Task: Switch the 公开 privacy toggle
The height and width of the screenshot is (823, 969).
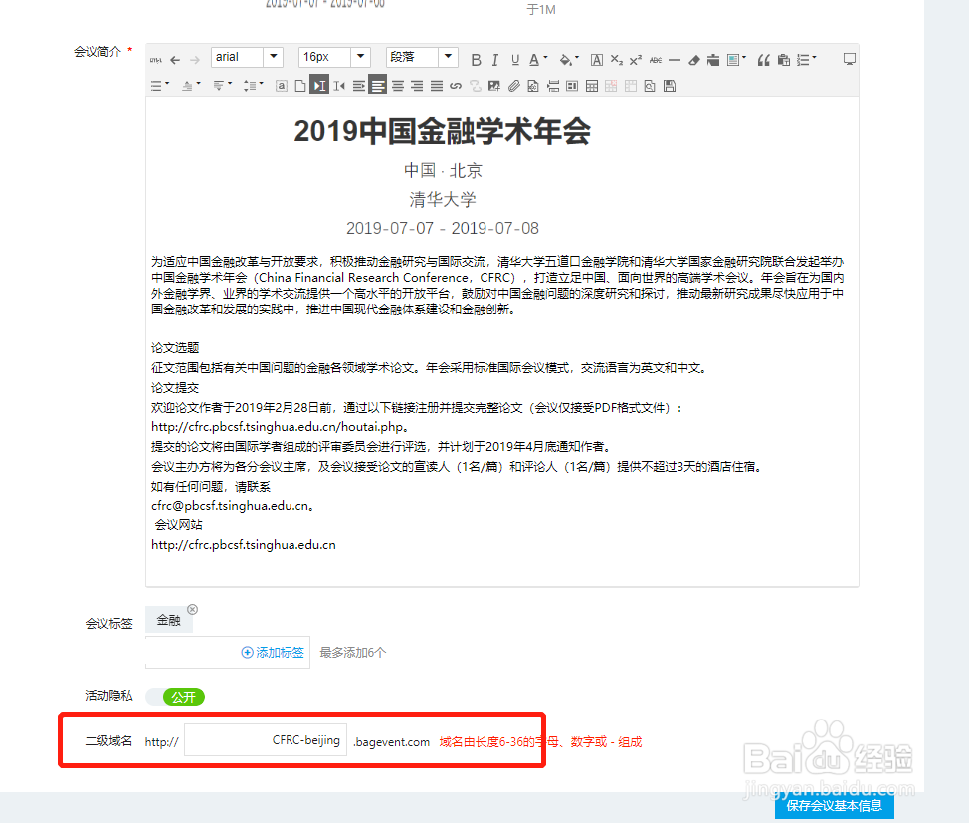Action: click(x=175, y=697)
